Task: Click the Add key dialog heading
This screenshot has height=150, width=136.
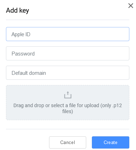Action: [18, 11]
